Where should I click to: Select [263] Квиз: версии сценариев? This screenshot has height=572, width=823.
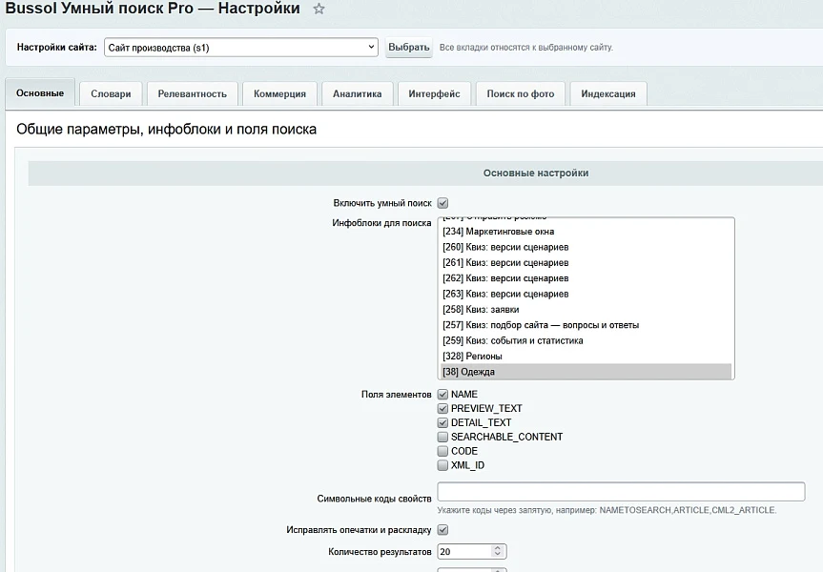586,294
